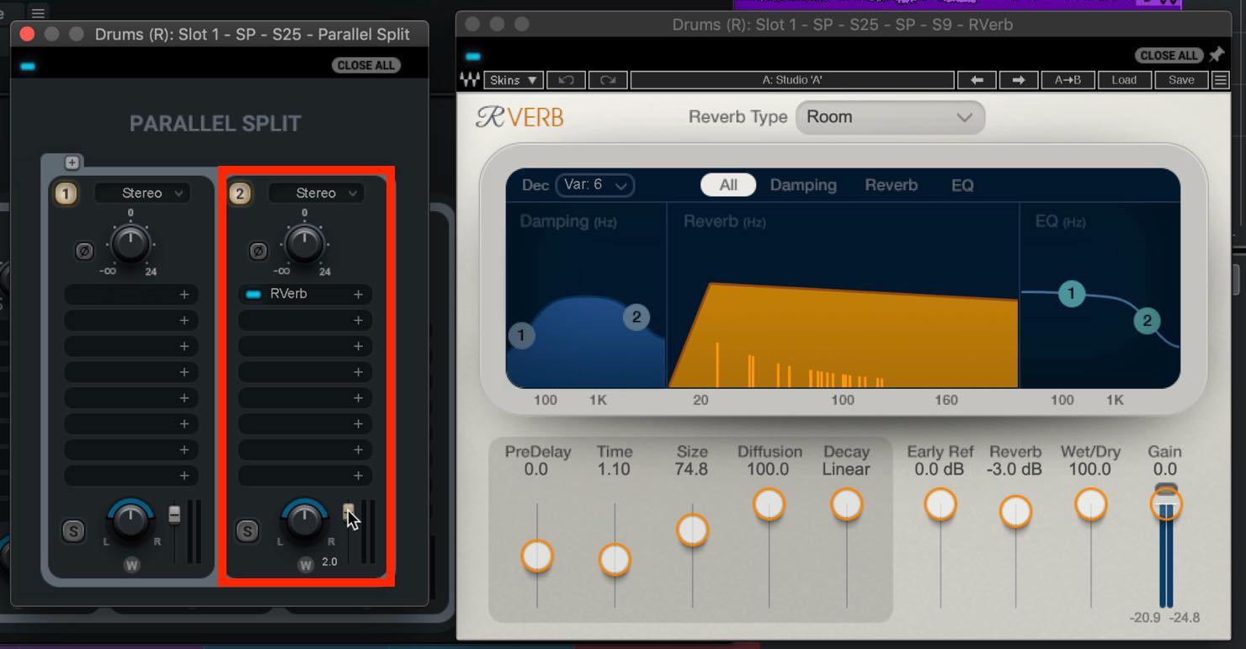The height and width of the screenshot is (649, 1246).
Task: Load next preset with right arrow
Action: 1018,80
